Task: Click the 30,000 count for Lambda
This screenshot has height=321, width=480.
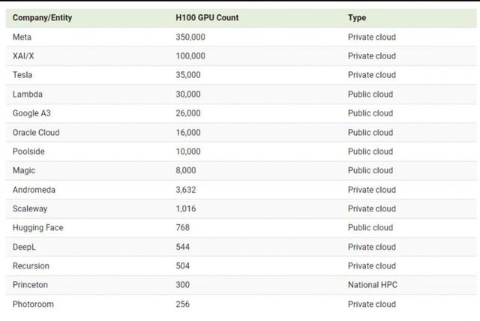Action: 188,94
